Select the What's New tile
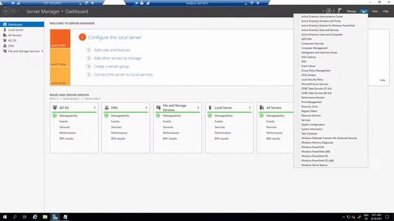The height and width of the screenshot is (221, 394). point(60,58)
